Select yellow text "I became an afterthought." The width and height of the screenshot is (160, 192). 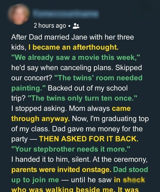click(x=73, y=47)
